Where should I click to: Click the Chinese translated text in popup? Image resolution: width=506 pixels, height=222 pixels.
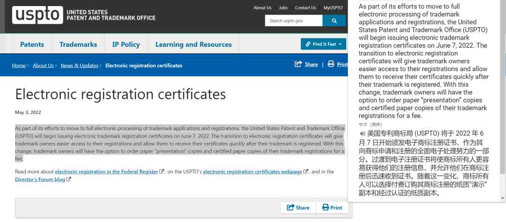424,163
